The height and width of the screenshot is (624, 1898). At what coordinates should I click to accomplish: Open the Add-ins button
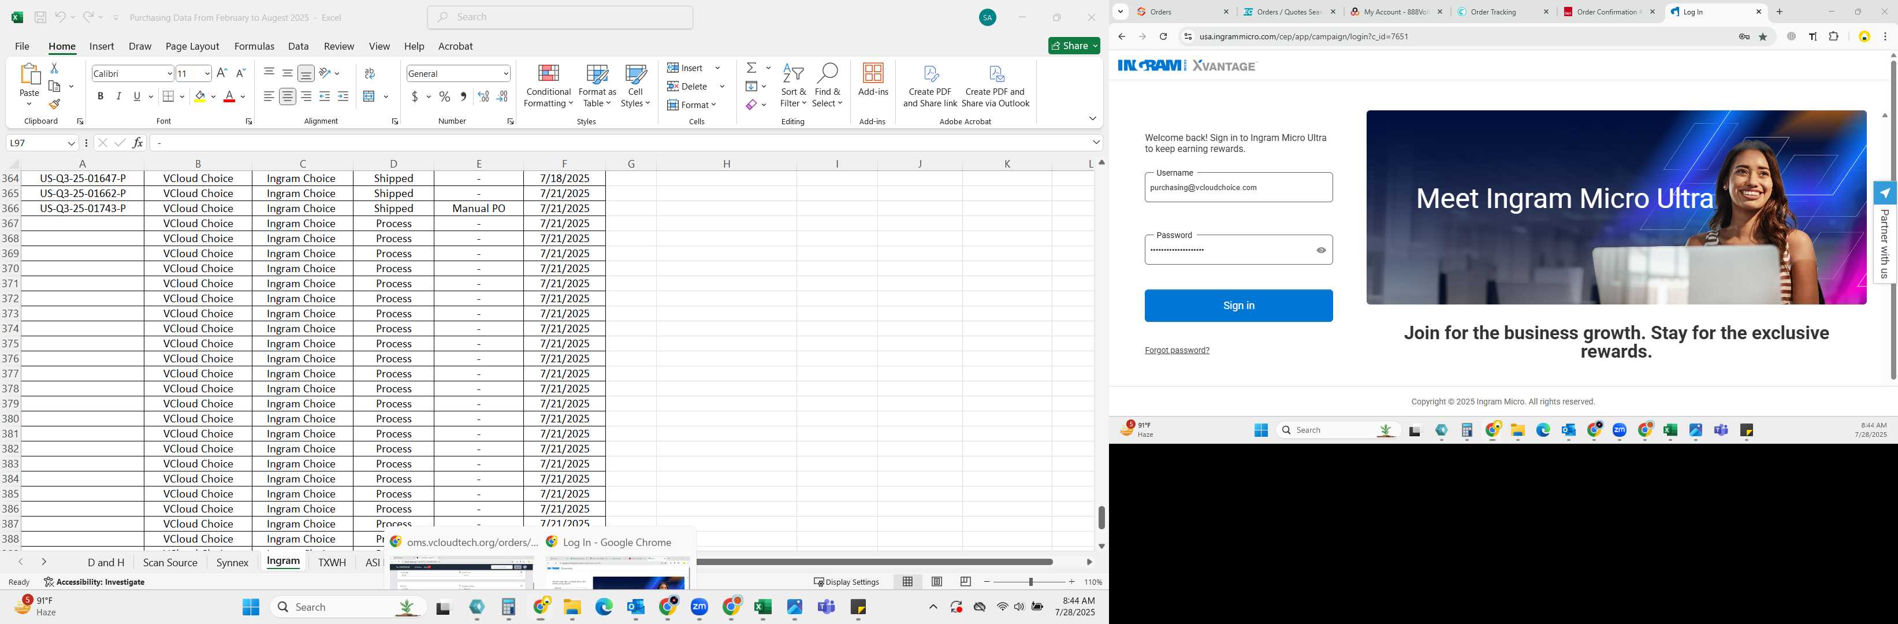click(x=873, y=80)
